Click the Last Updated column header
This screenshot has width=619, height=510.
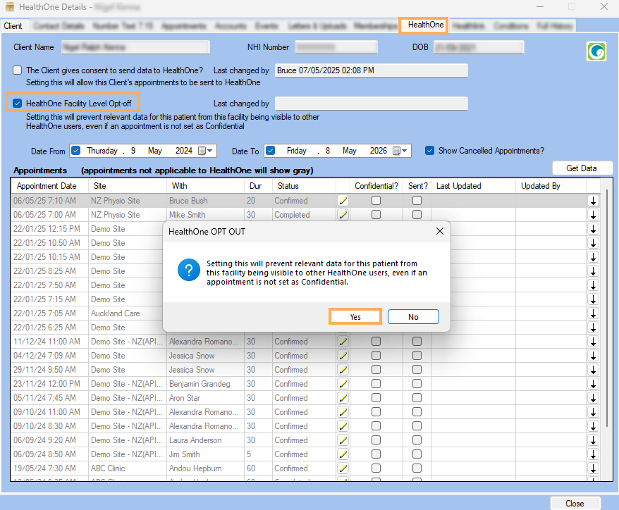click(x=473, y=186)
